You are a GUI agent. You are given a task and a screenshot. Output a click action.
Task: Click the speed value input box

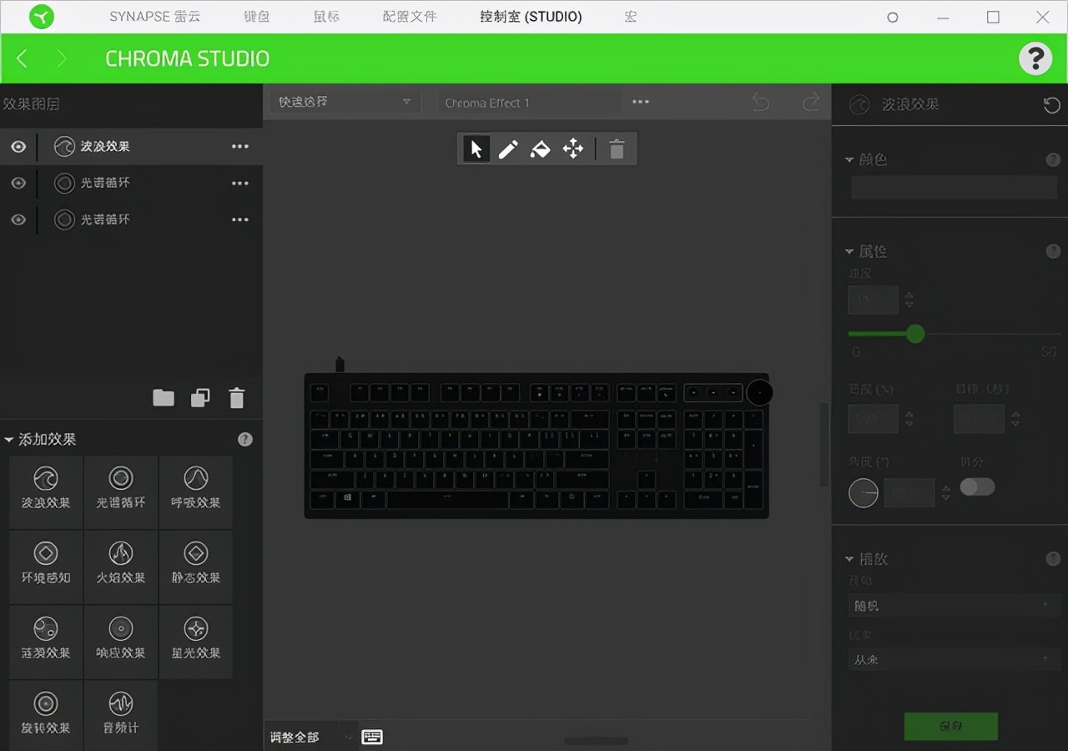(x=873, y=300)
